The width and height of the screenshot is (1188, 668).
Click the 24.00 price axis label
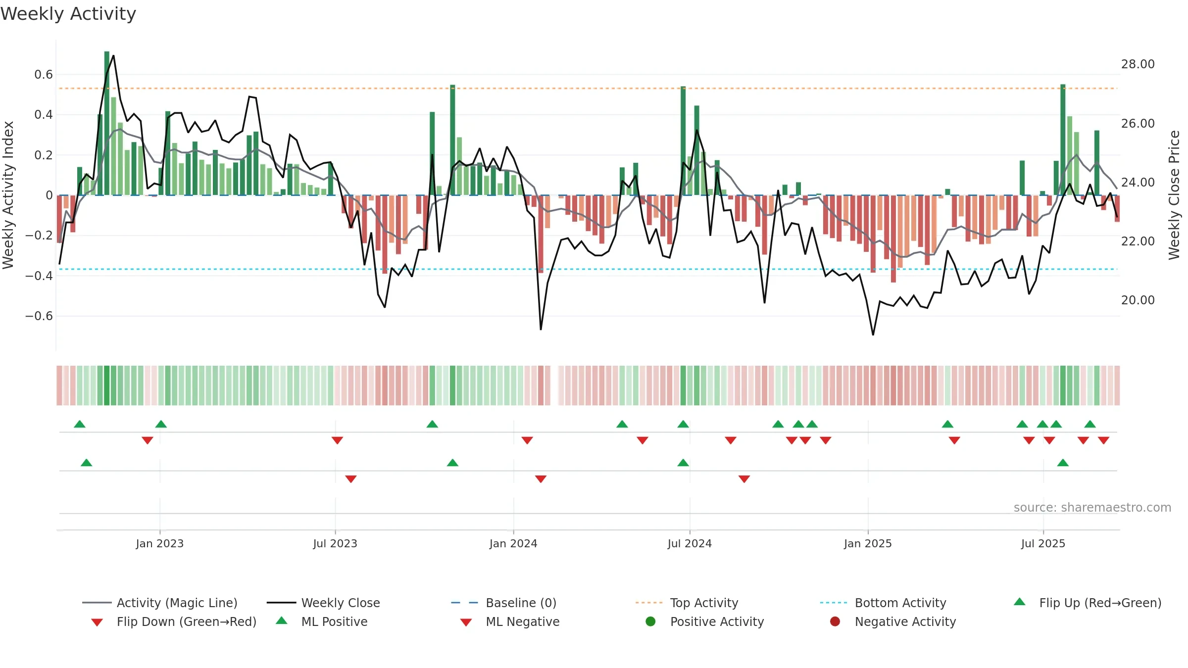[x=1138, y=182]
